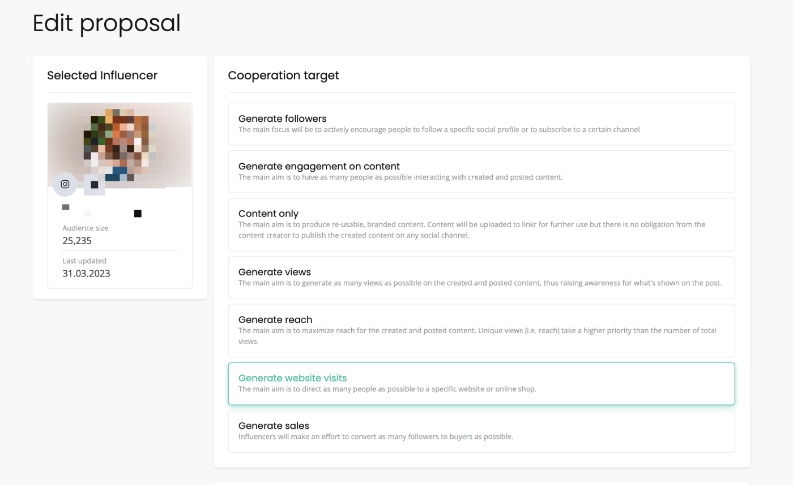
Task: Click the Selected Influencer panel title
Action: 102,75
